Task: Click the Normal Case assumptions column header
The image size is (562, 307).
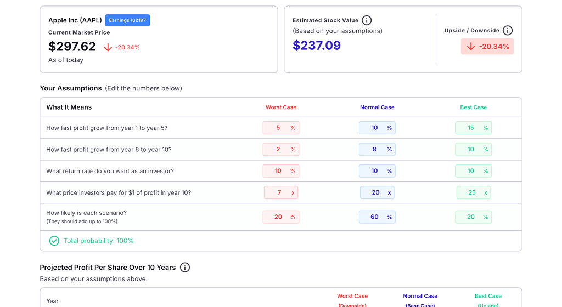Action: pos(377,107)
